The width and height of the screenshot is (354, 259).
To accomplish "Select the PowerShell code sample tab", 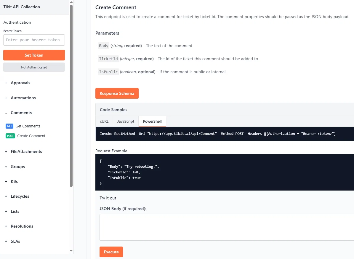I will (152, 121).
